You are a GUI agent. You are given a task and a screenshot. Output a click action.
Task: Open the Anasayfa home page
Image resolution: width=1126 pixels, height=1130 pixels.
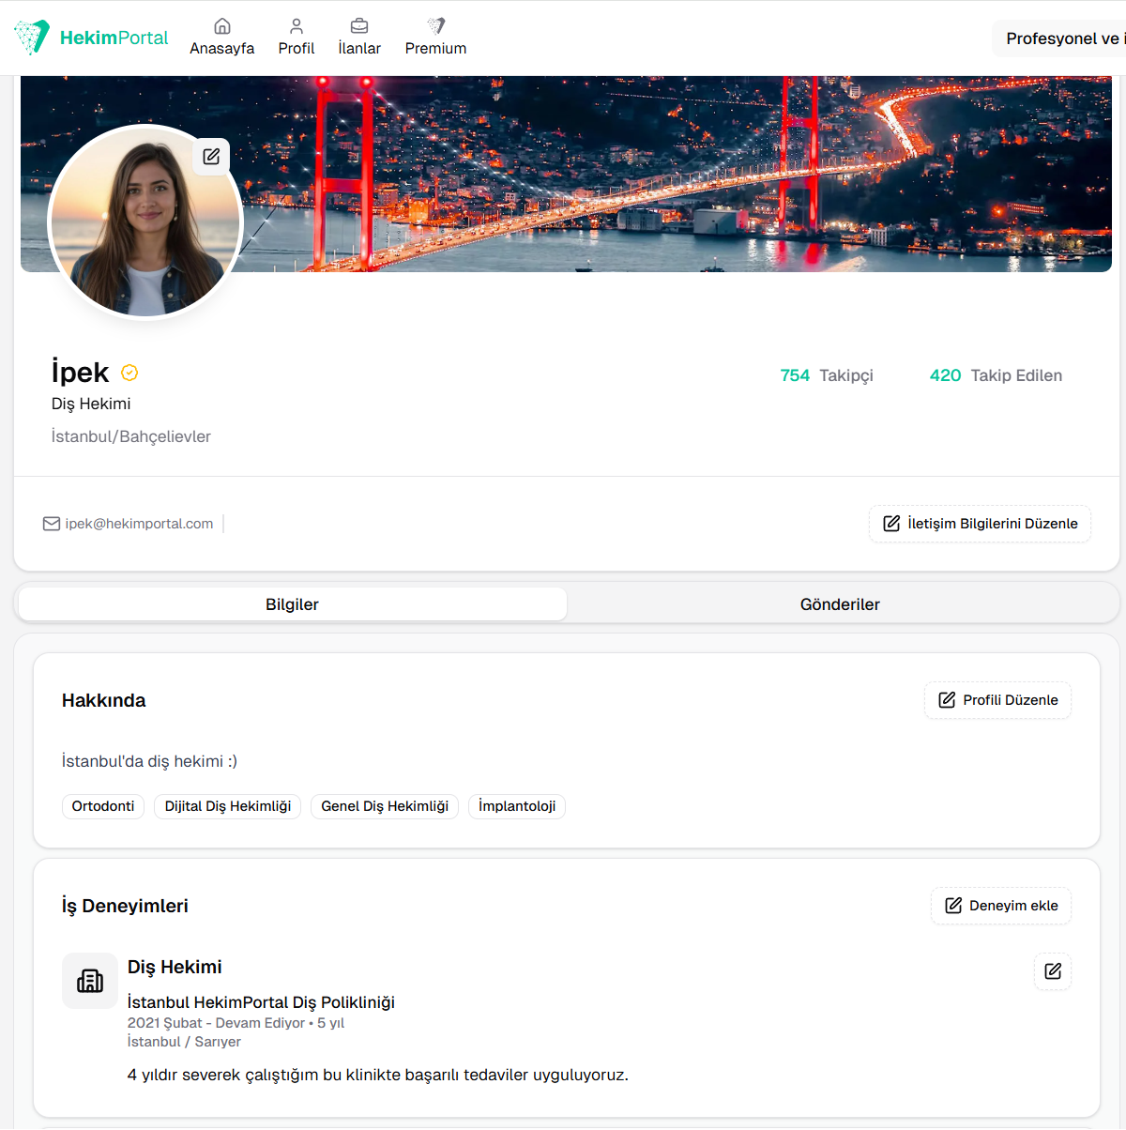pyautogui.click(x=221, y=38)
